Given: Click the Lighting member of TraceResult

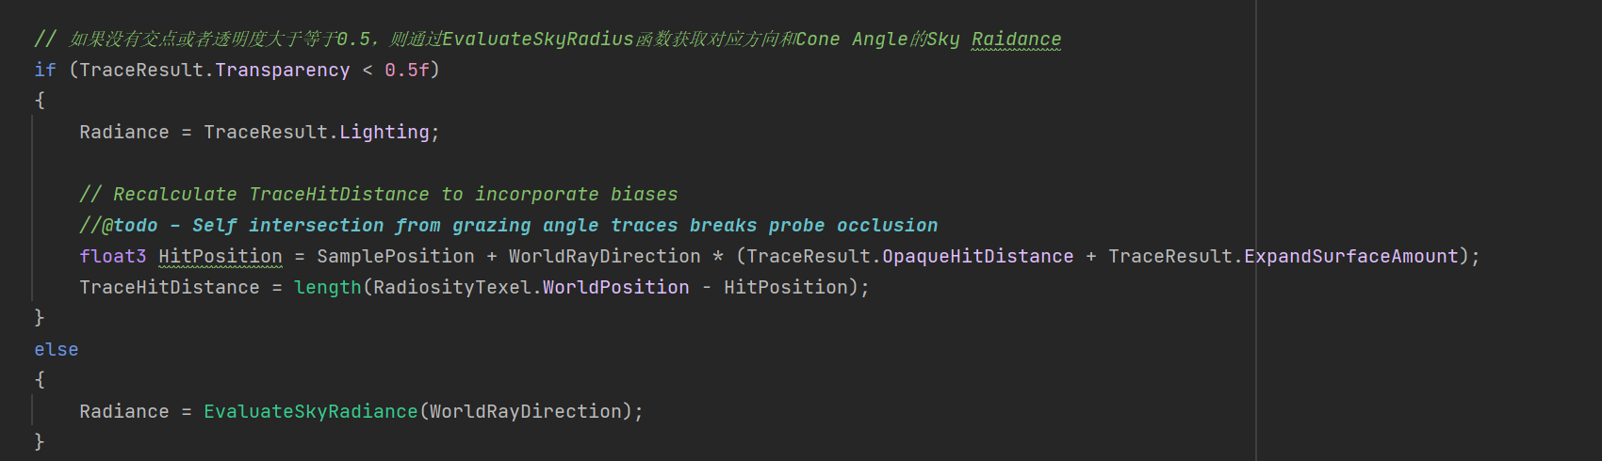Looking at the screenshot, I should (x=384, y=132).
